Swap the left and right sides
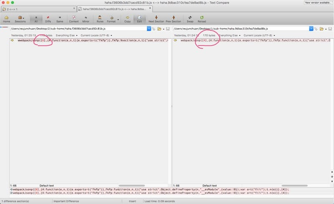 [x=190, y=19]
